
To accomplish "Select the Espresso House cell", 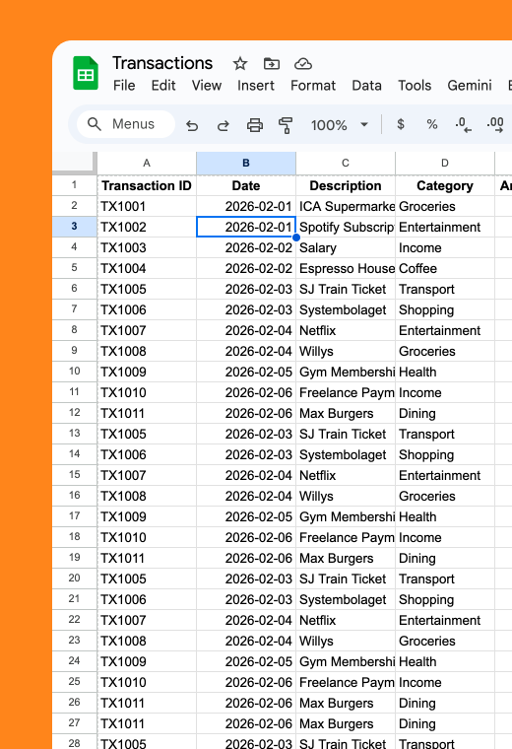I will pyautogui.click(x=346, y=268).
